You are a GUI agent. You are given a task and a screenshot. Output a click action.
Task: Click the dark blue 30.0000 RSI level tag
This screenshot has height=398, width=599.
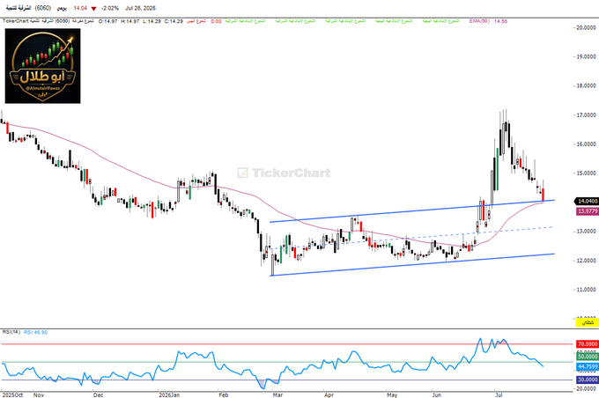pos(588,380)
